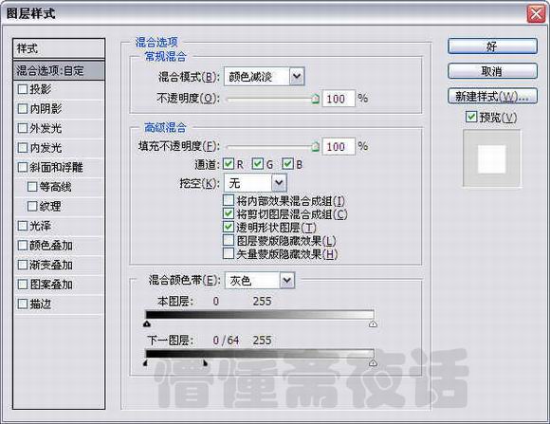The width and height of the screenshot is (550, 424).
Task: Click the style preview thumbnail
Action: [492, 158]
